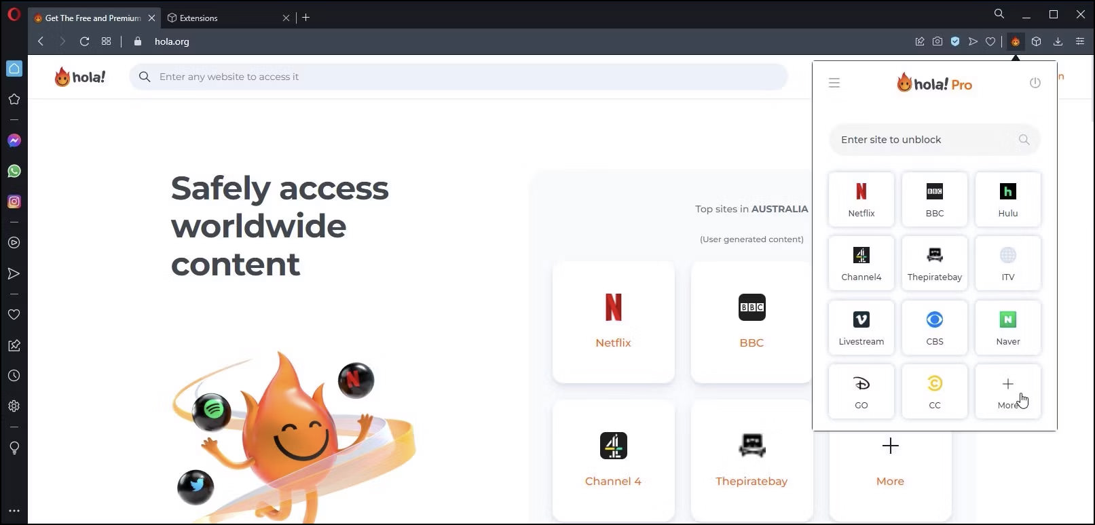Select Naver tile in Hola popup
The width and height of the screenshot is (1095, 525).
(x=1008, y=328)
